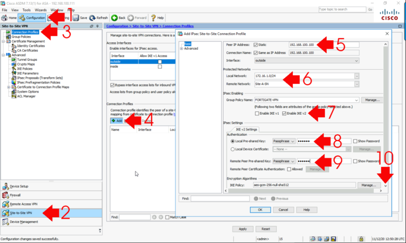Click the Refresh toolbar icon

point(93,18)
